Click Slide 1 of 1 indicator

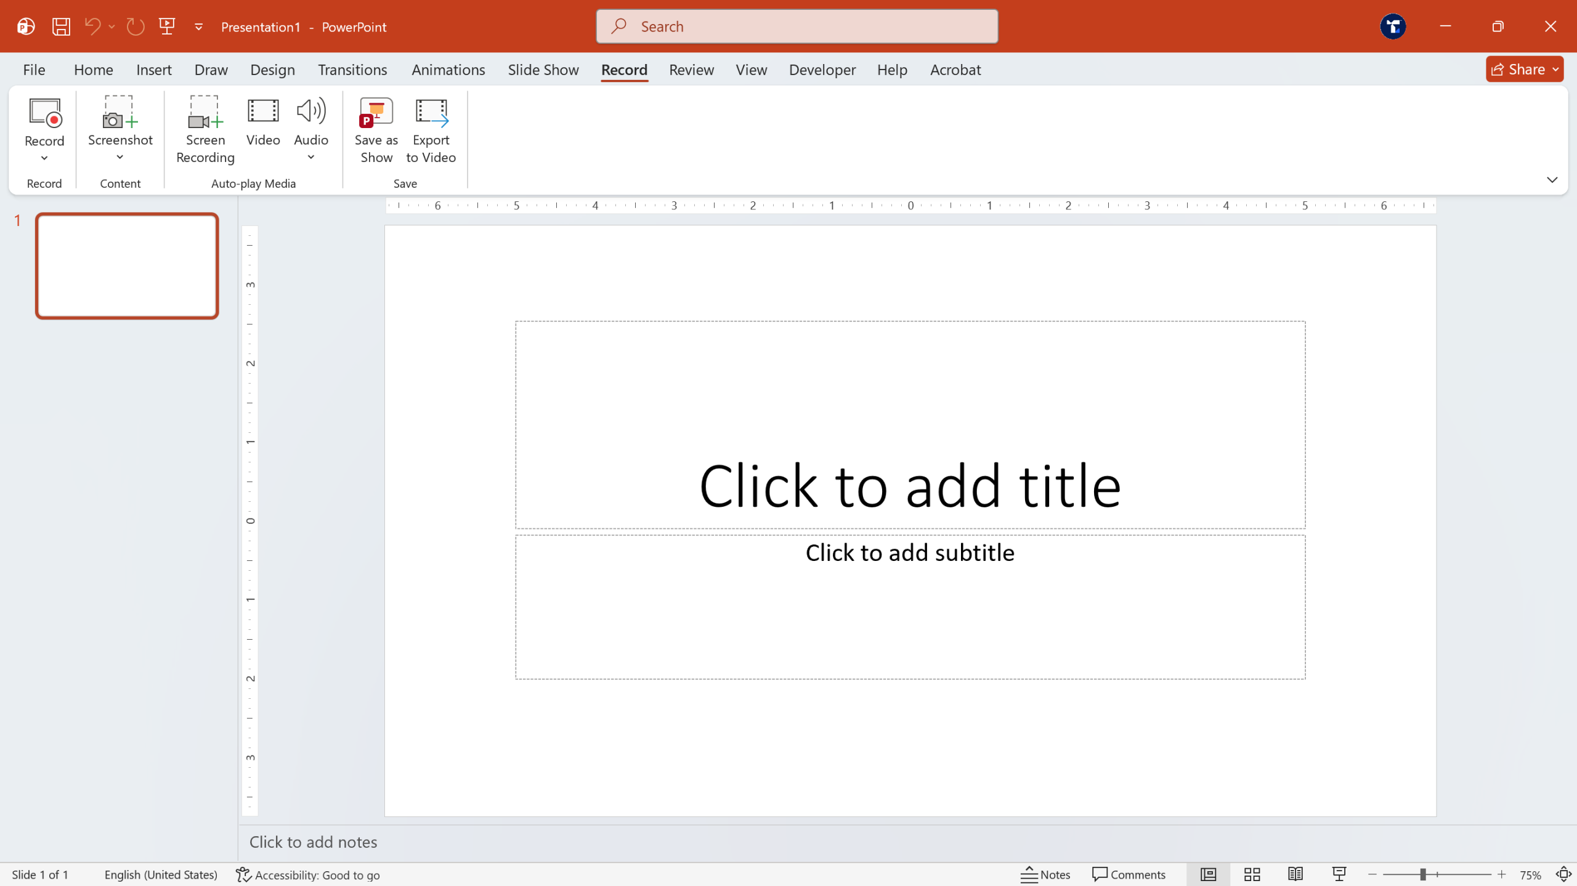coord(40,874)
